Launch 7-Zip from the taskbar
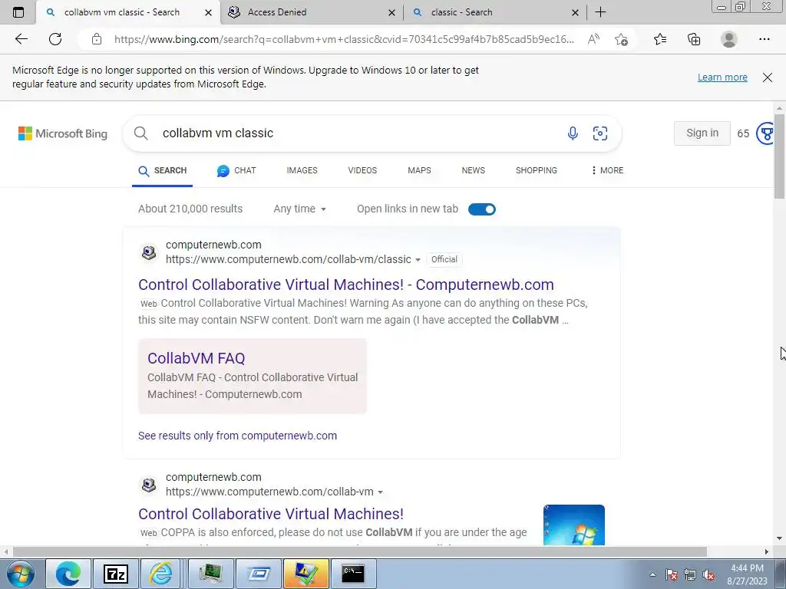 pyautogui.click(x=115, y=574)
